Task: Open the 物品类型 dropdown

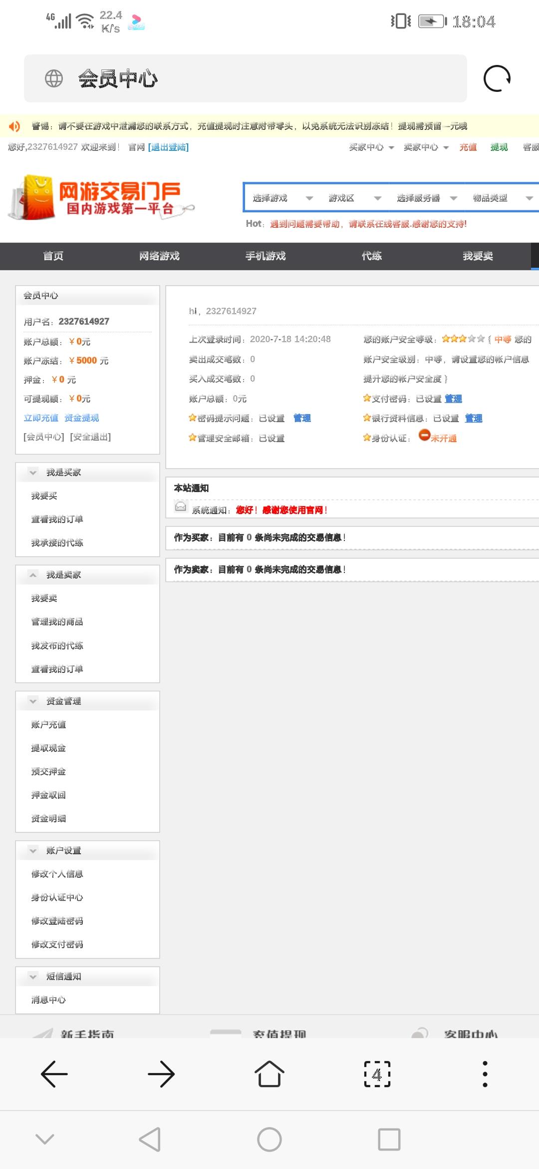Action: pos(503,198)
